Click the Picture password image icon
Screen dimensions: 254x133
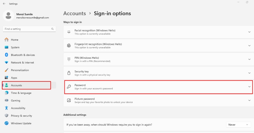pyautogui.click(x=69, y=100)
